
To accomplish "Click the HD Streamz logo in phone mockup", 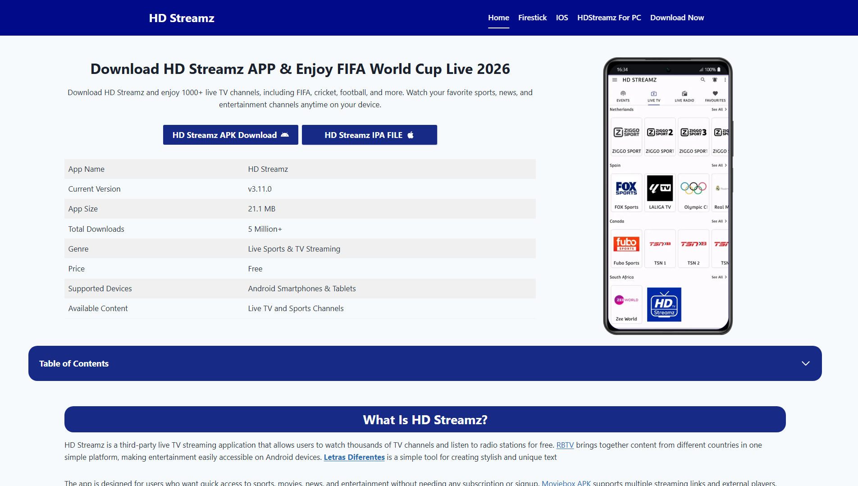I will coord(664,305).
